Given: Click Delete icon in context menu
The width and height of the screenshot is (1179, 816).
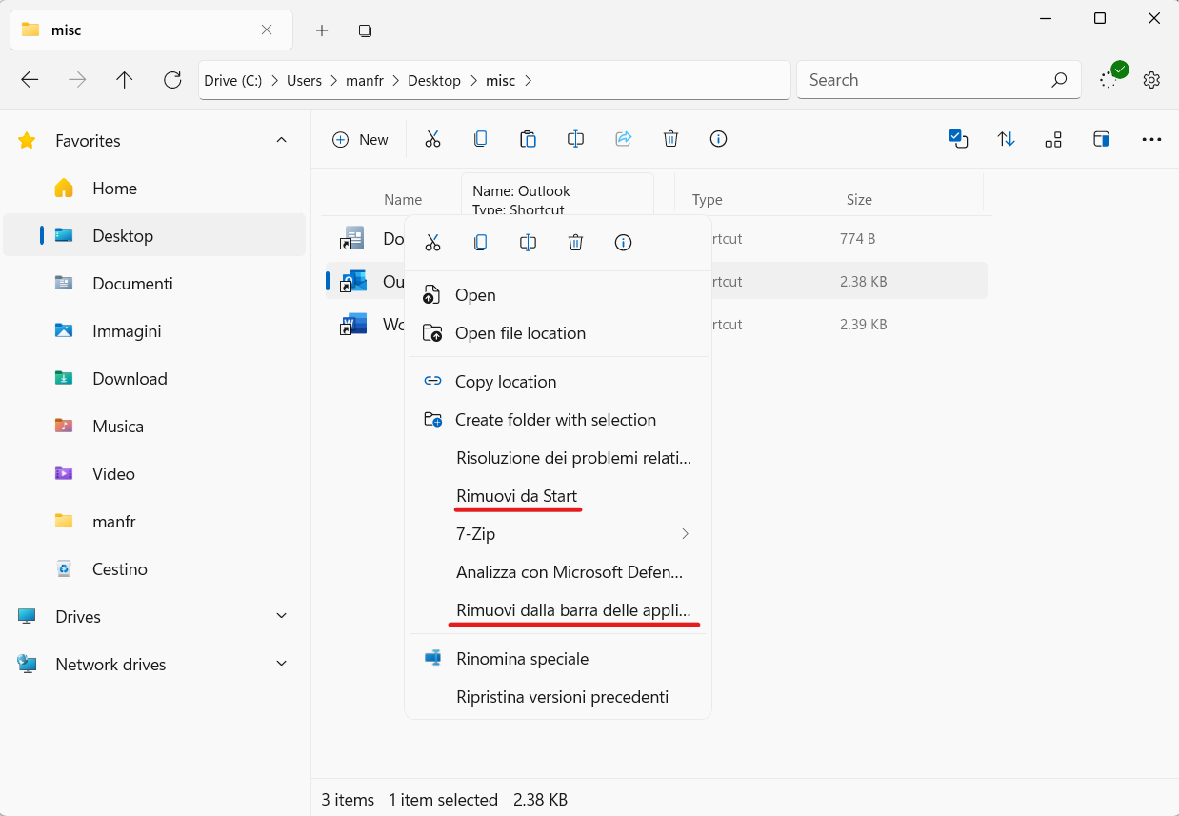Looking at the screenshot, I should click(x=575, y=243).
